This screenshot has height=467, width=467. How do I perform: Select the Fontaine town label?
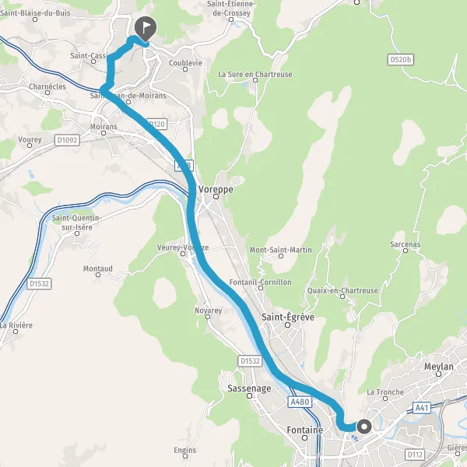click(304, 430)
